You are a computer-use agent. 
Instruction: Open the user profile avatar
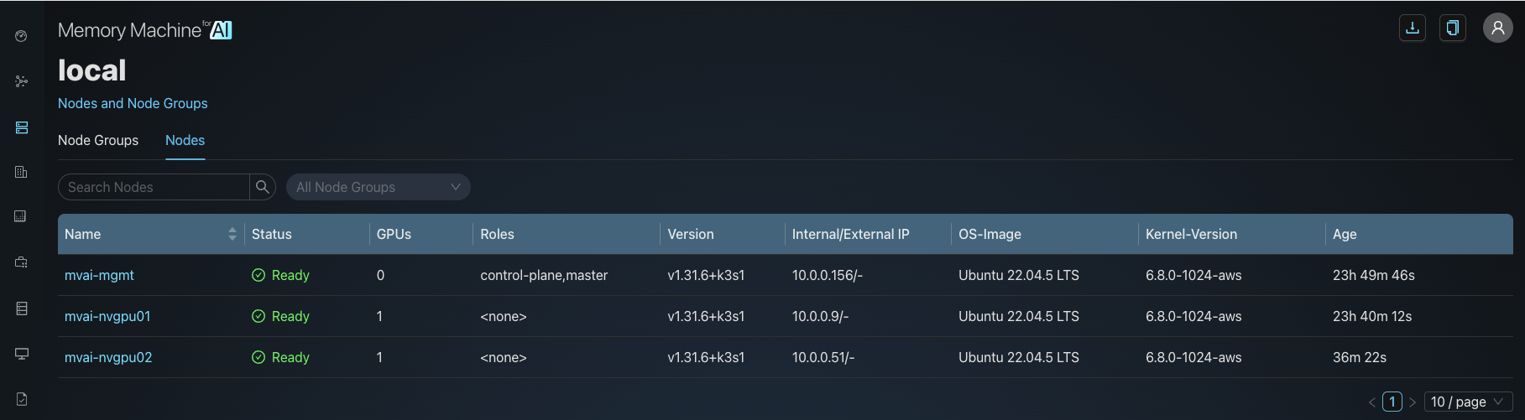pyautogui.click(x=1497, y=28)
